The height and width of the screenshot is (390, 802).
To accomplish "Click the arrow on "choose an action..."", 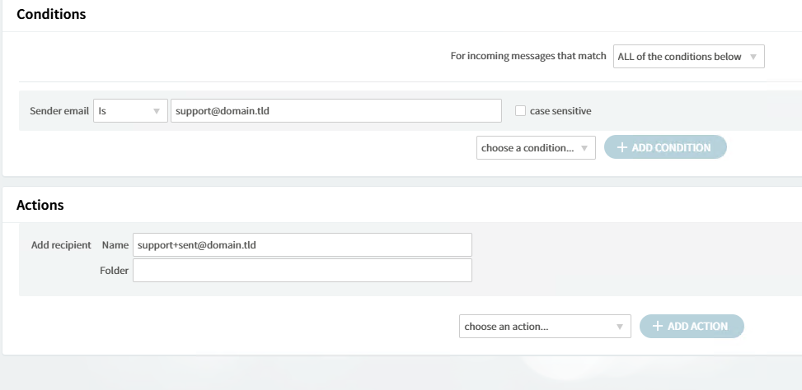I will point(620,327).
